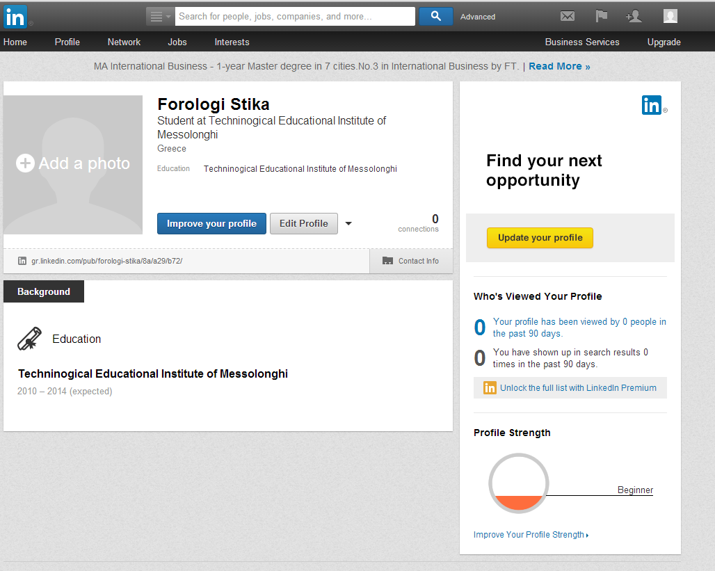
Task: Click the LinkedIn logo in the ad panel
Action: [x=652, y=105]
